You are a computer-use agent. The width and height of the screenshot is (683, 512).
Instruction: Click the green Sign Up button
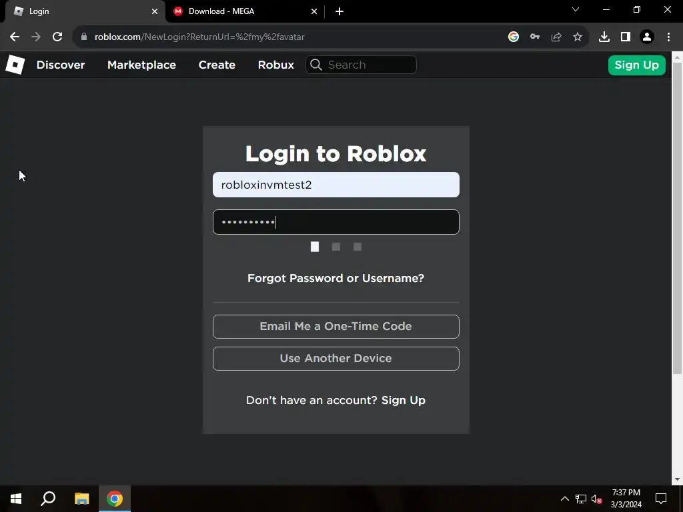[636, 65]
